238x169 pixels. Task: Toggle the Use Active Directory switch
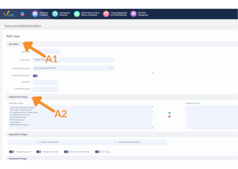(x=35, y=76)
